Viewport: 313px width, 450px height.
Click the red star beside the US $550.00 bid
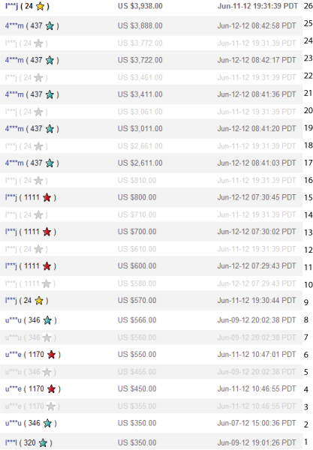click(51, 355)
